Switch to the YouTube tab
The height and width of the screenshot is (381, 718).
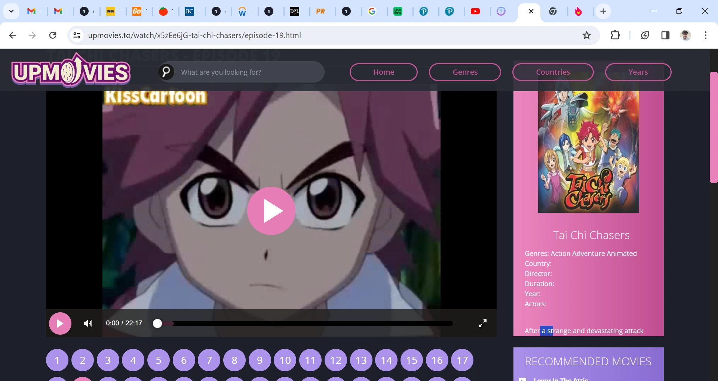pyautogui.click(x=475, y=11)
